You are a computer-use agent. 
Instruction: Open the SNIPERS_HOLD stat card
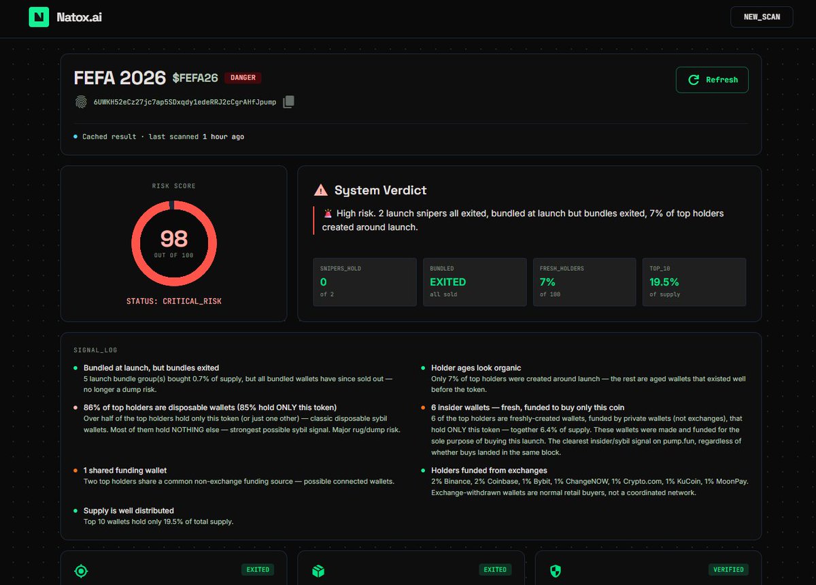(364, 282)
